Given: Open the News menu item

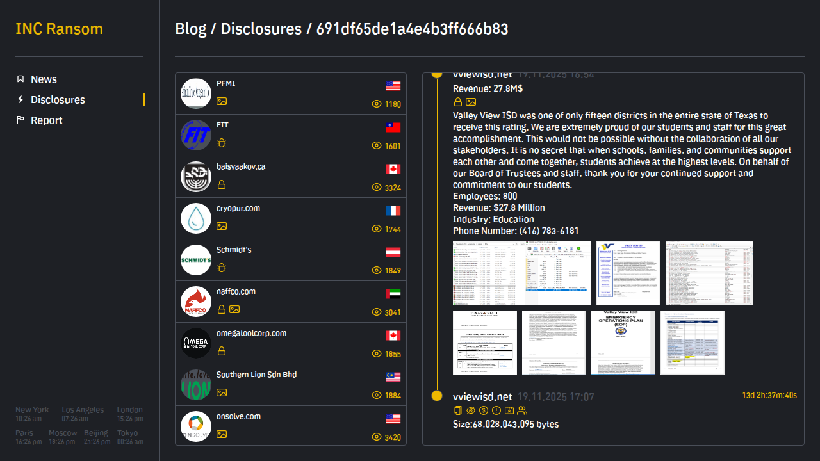Looking at the screenshot, I should coord(44,79).
